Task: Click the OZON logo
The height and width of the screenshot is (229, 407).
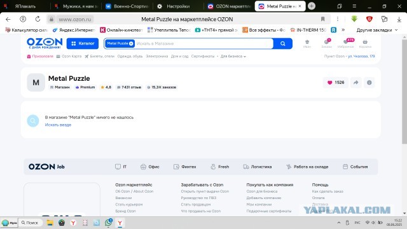Action: (x=45, y=43)
